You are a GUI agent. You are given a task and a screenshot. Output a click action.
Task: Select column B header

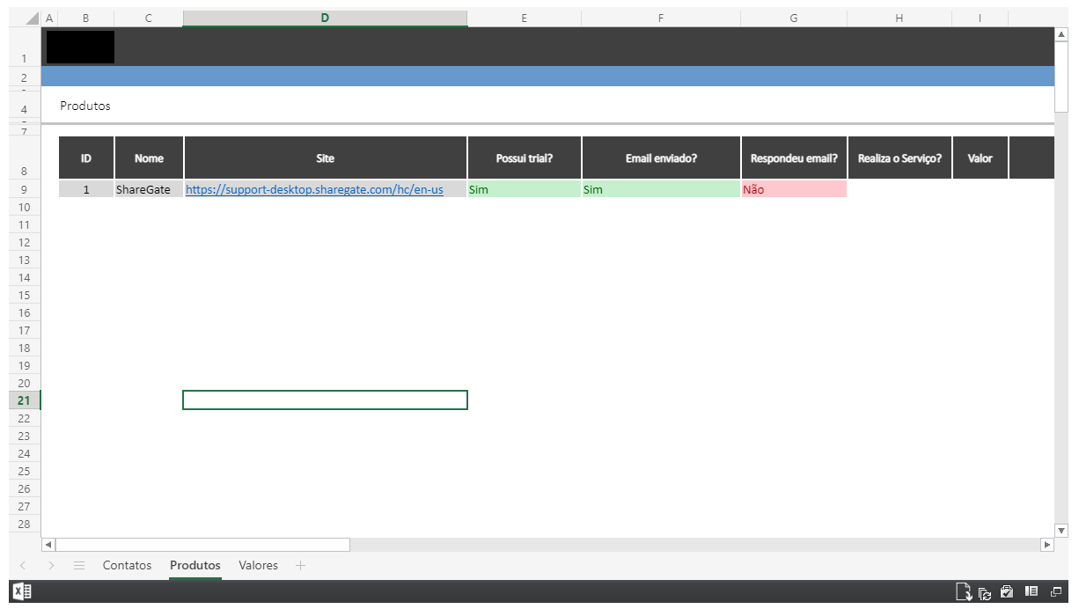86,18
